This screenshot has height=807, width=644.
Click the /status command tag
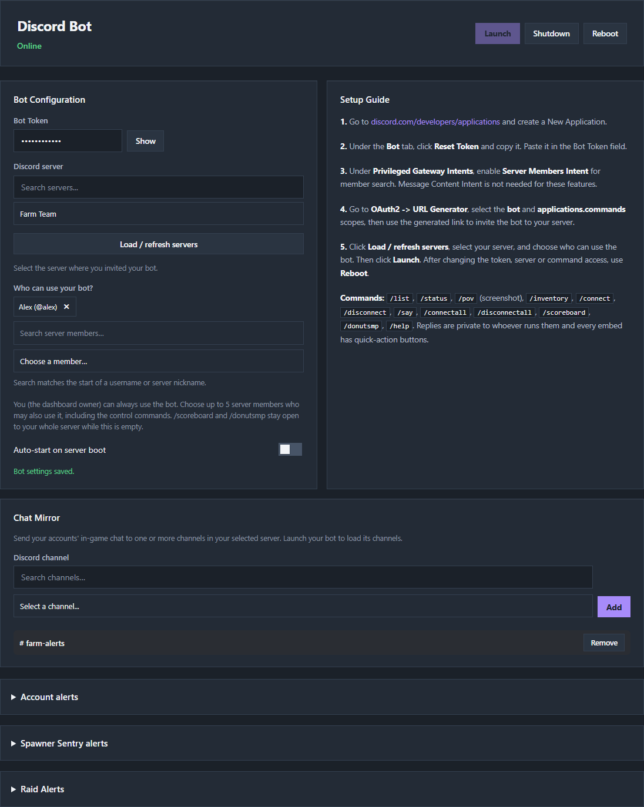tap(434, 298)
